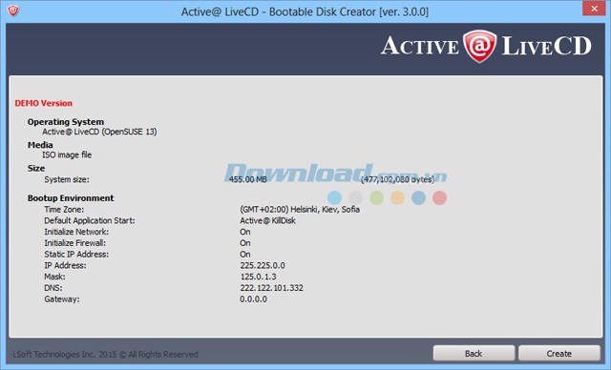
Task: Click the Operating System heading
Action: tap(66, 122)
